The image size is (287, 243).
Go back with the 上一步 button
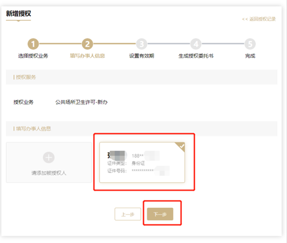pyautogui.click(x=128, y=214)
